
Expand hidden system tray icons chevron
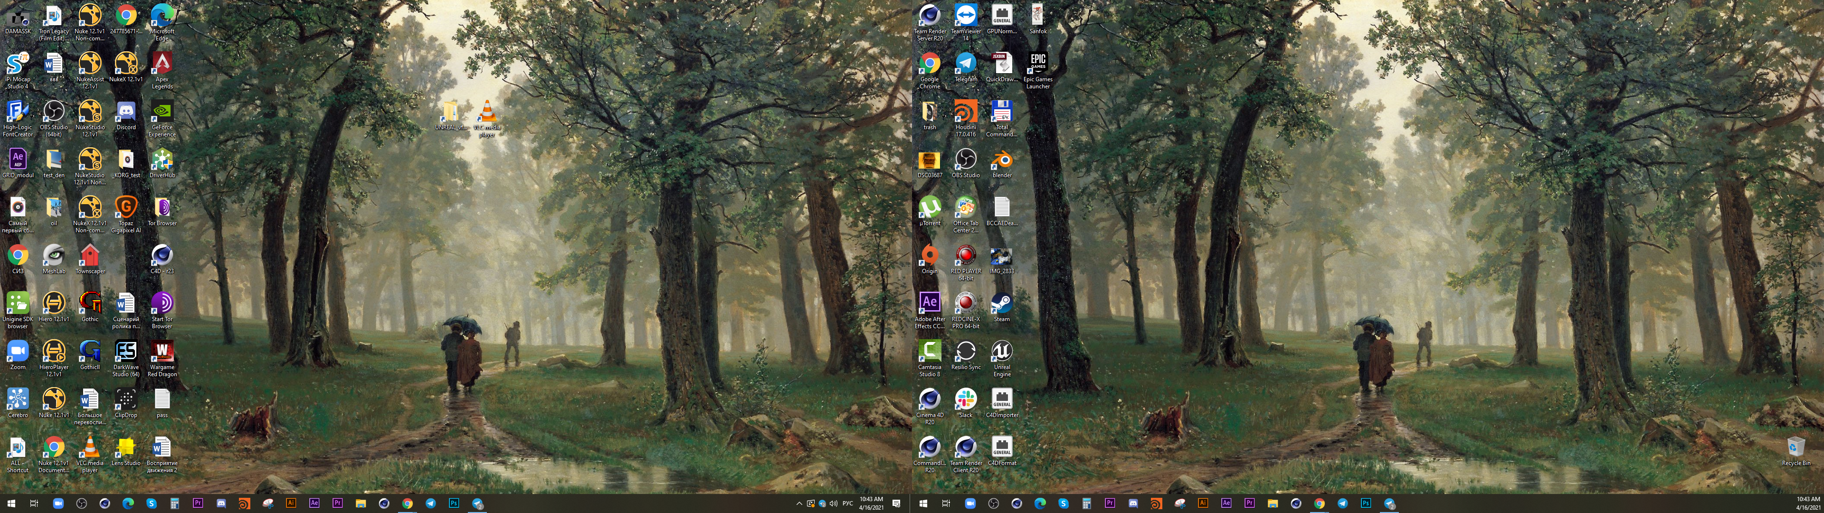(798, 504)
